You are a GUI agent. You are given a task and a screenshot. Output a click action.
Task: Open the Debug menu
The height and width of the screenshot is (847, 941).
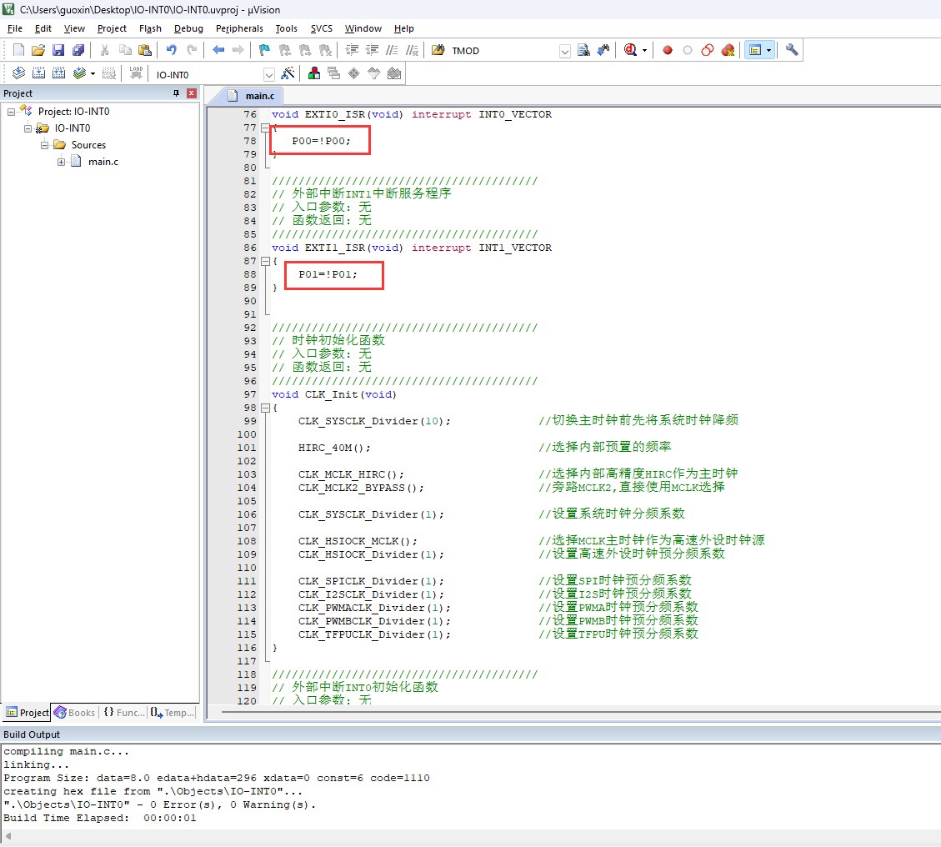tap(188, 28)
